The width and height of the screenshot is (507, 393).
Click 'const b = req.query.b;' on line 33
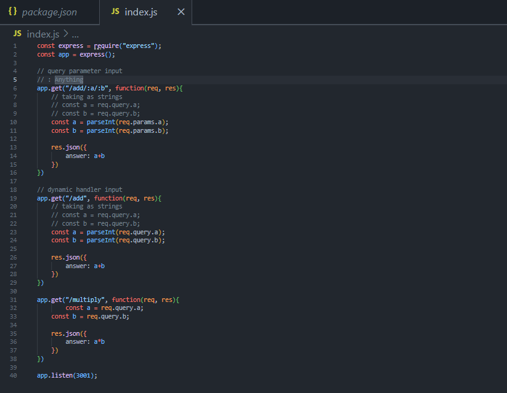[90, 317]
